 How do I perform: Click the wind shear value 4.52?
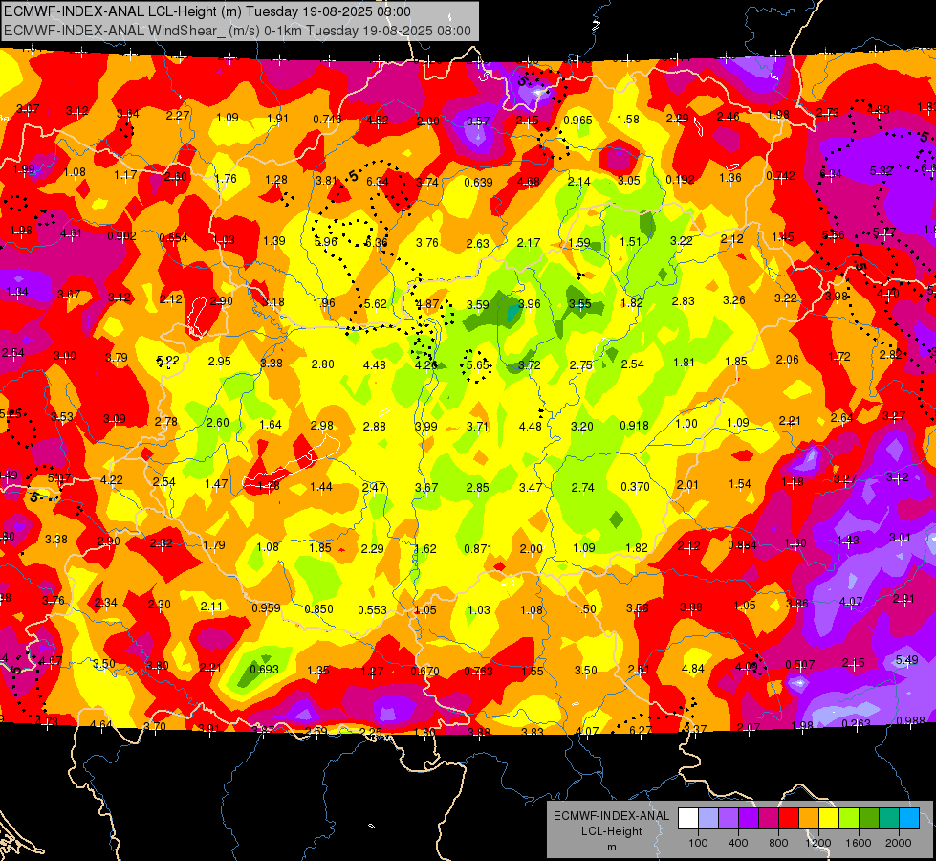point(378,120)
